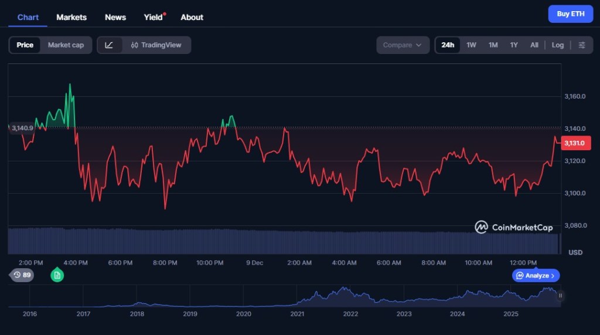Go to the News tab

[x=115, y=17]
